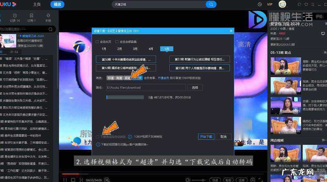Mute audio with the speaker icon

pos(188,180)
